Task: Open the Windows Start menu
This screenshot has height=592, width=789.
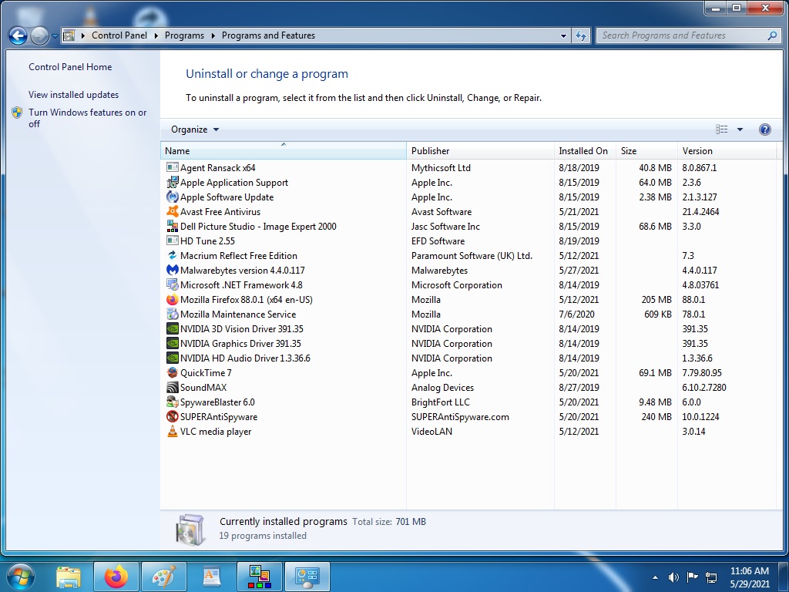Action: click(21, 577)
